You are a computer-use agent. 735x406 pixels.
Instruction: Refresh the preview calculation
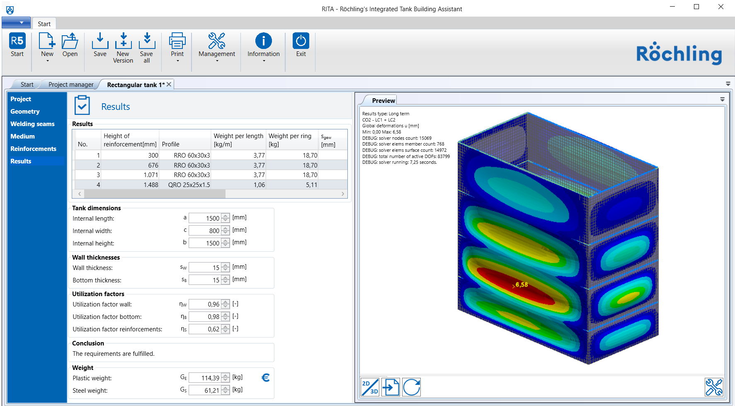[412, 387]
